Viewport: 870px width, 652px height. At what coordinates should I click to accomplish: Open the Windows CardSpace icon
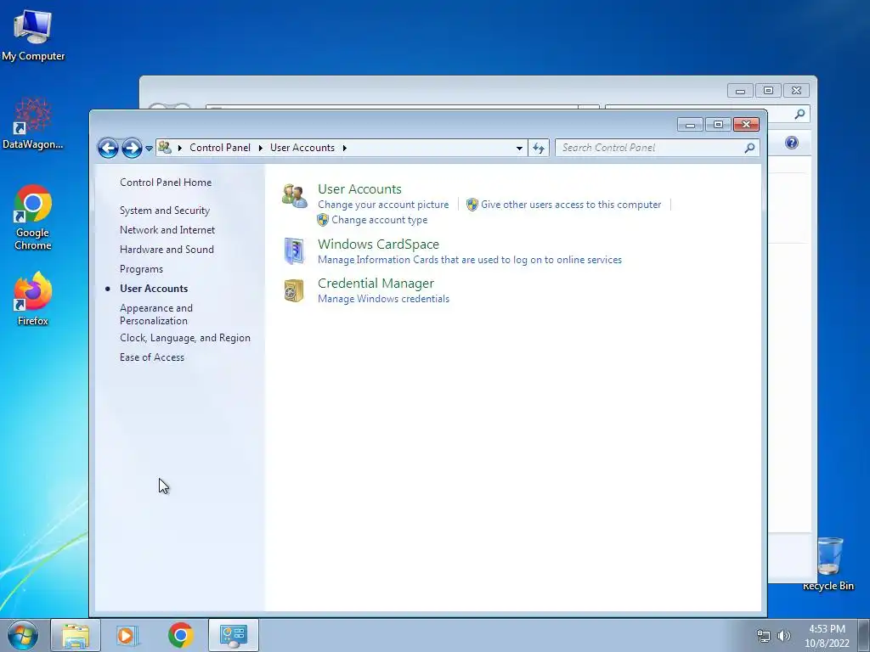(294, 251)
